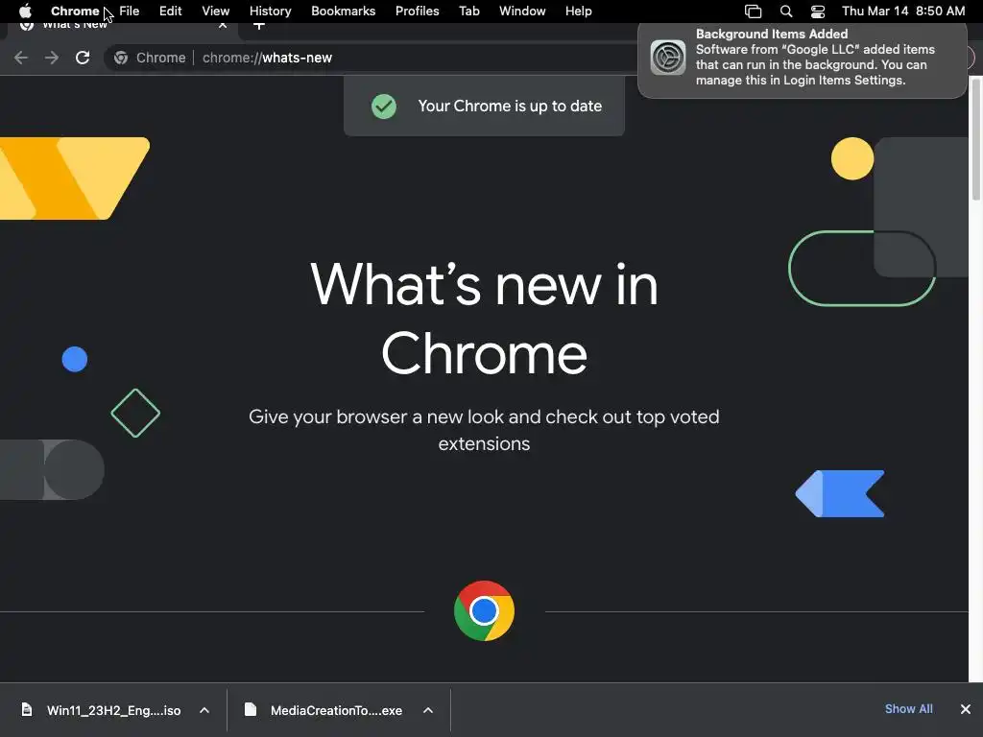Open the downloaded Win11_23H2_Eng iso file
The height and width of the screenshot is (737, 983).
tap(113, 710)
